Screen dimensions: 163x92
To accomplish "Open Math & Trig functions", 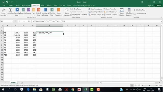I will tap(52, 12).
